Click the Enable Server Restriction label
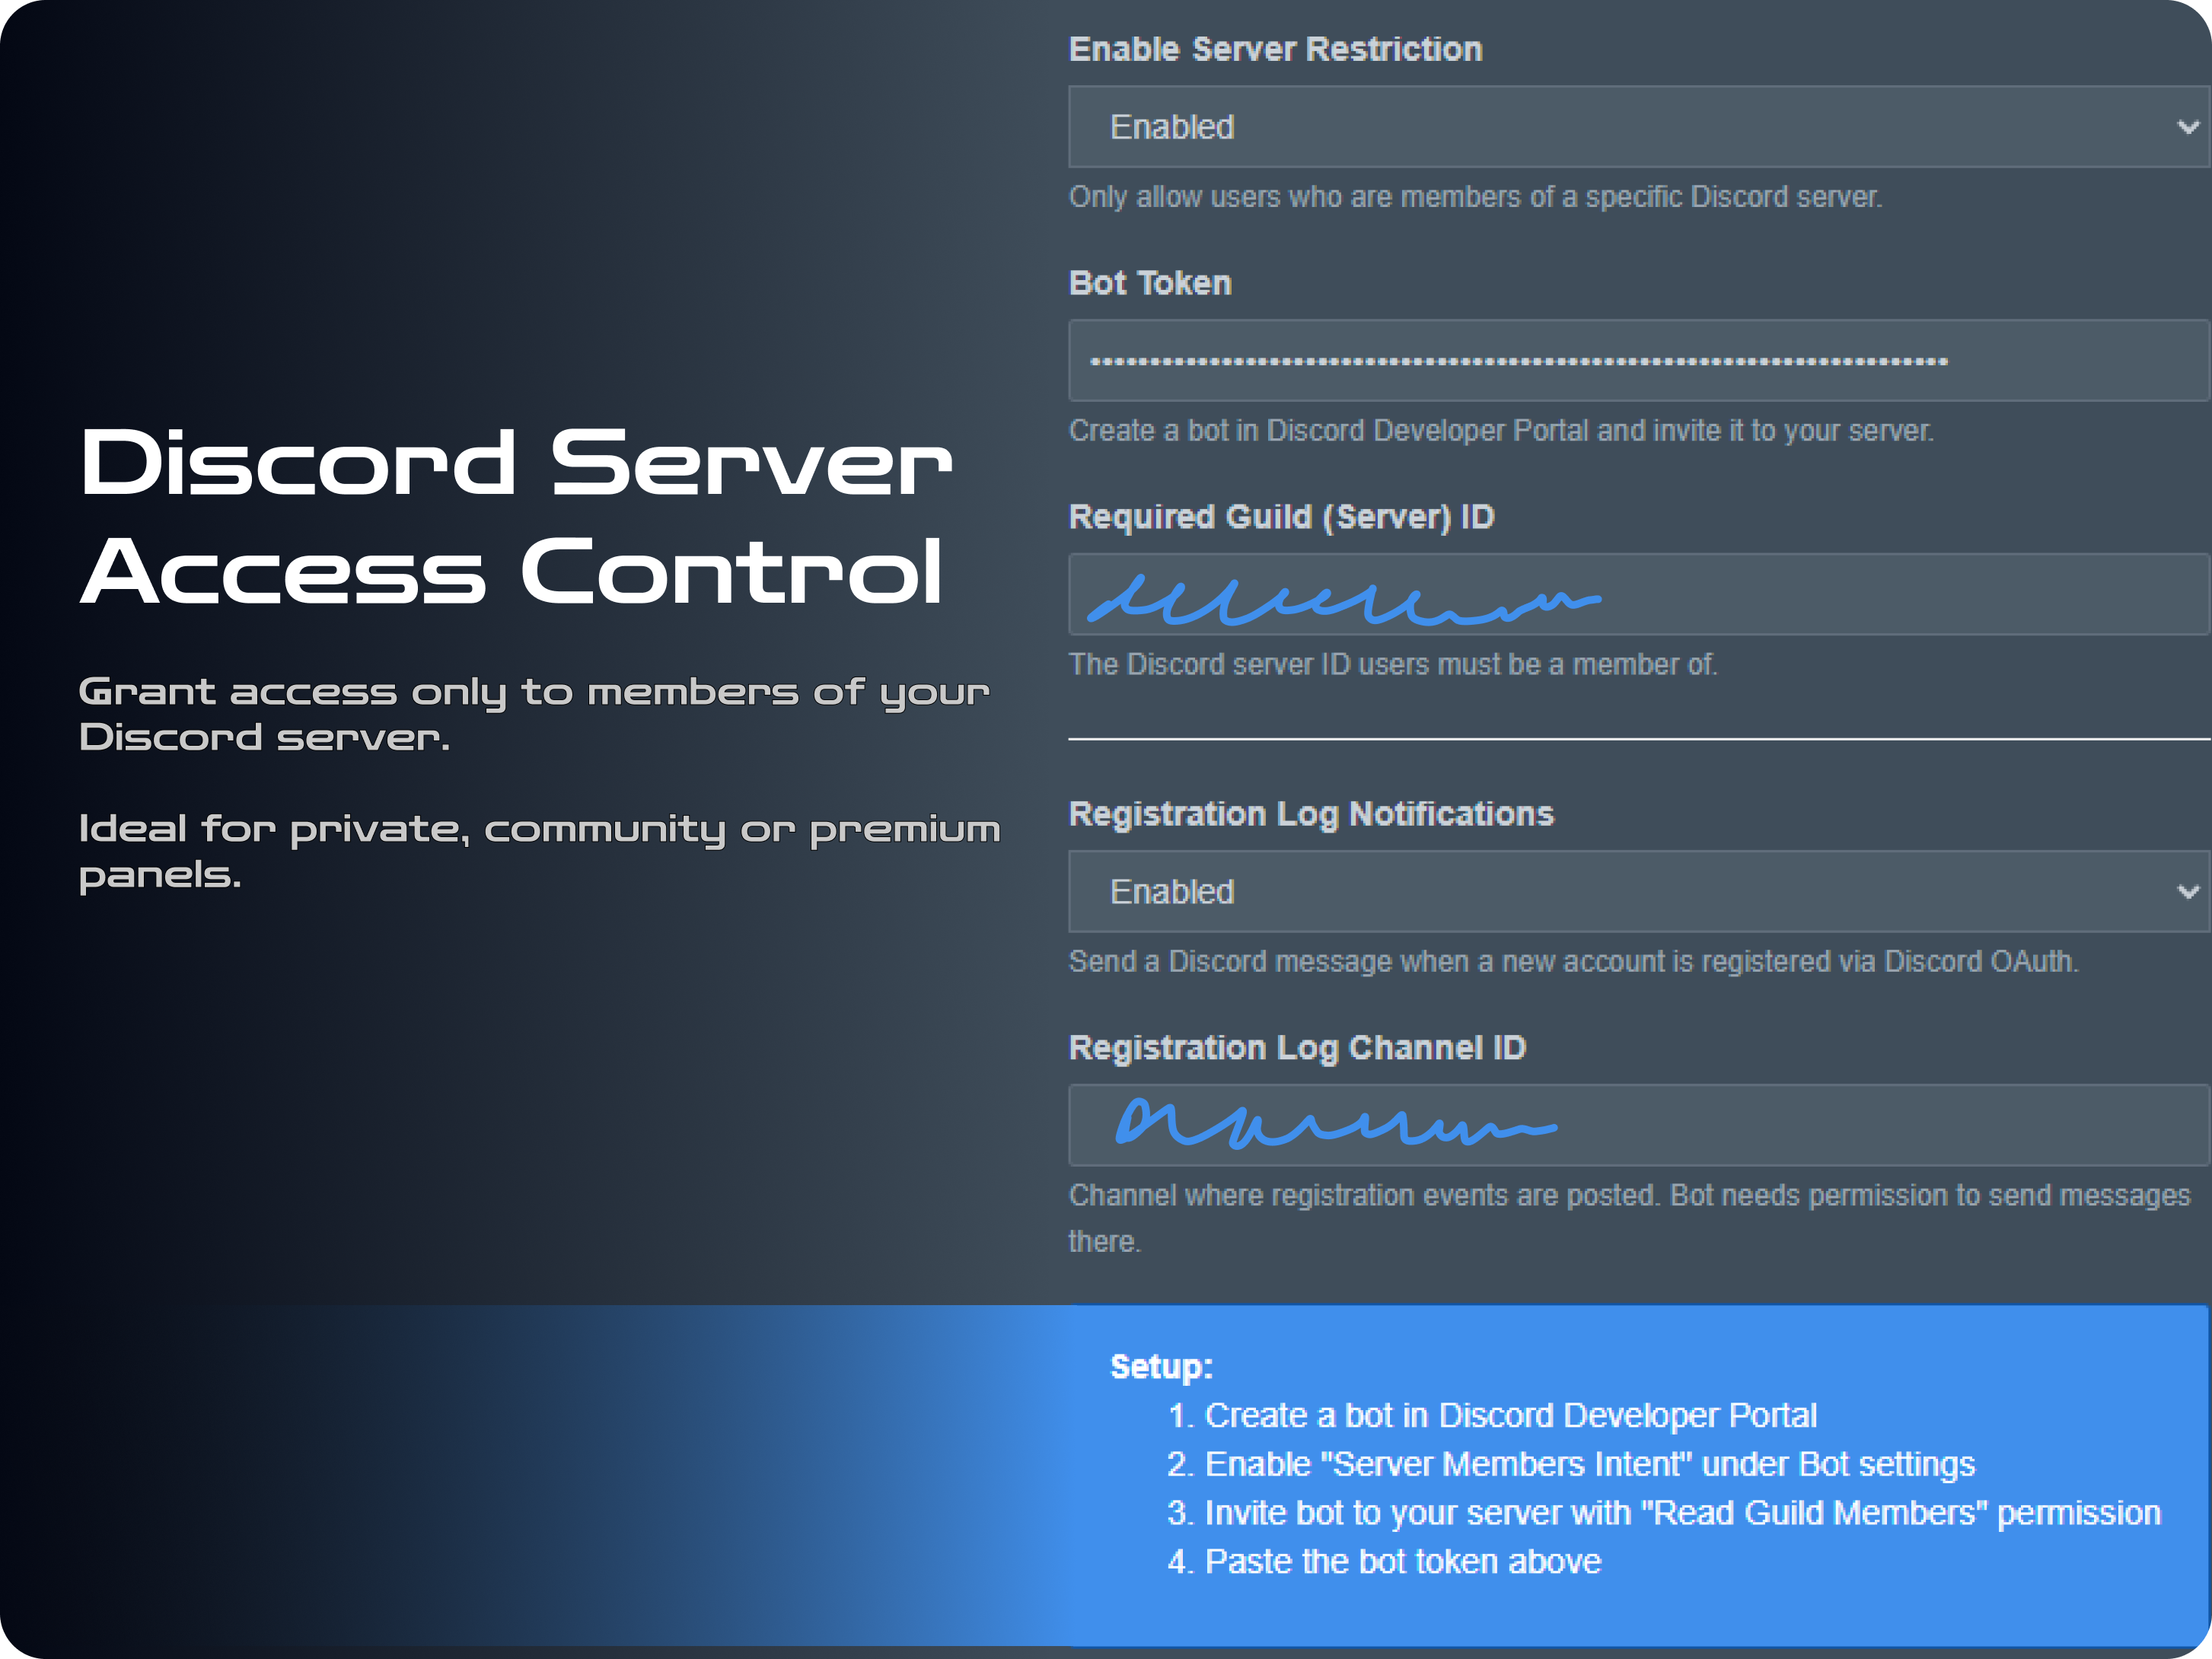This screenshot has width=2212, height=1659. [1275, 49]
